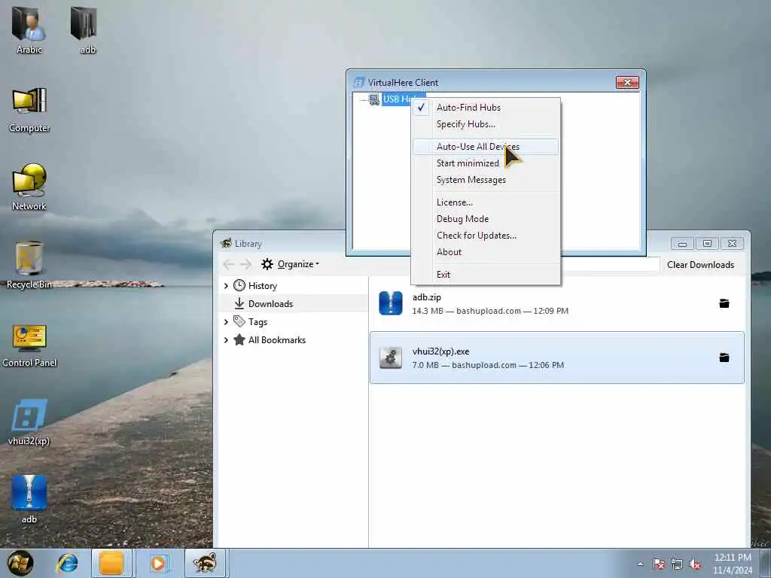The width and height of the screenshot is (771, 578).
Task: Click the adb.zip file icon in Downloads list
Action: pos(391,303)
